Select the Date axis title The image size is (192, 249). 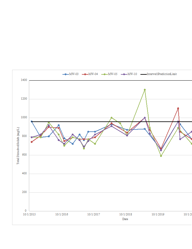click(125, 219)
